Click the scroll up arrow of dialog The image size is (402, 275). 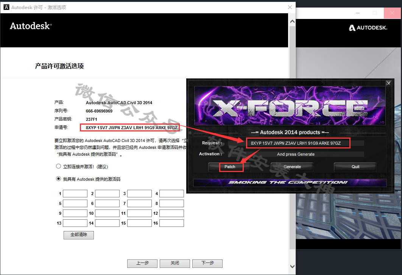[291, 17]
